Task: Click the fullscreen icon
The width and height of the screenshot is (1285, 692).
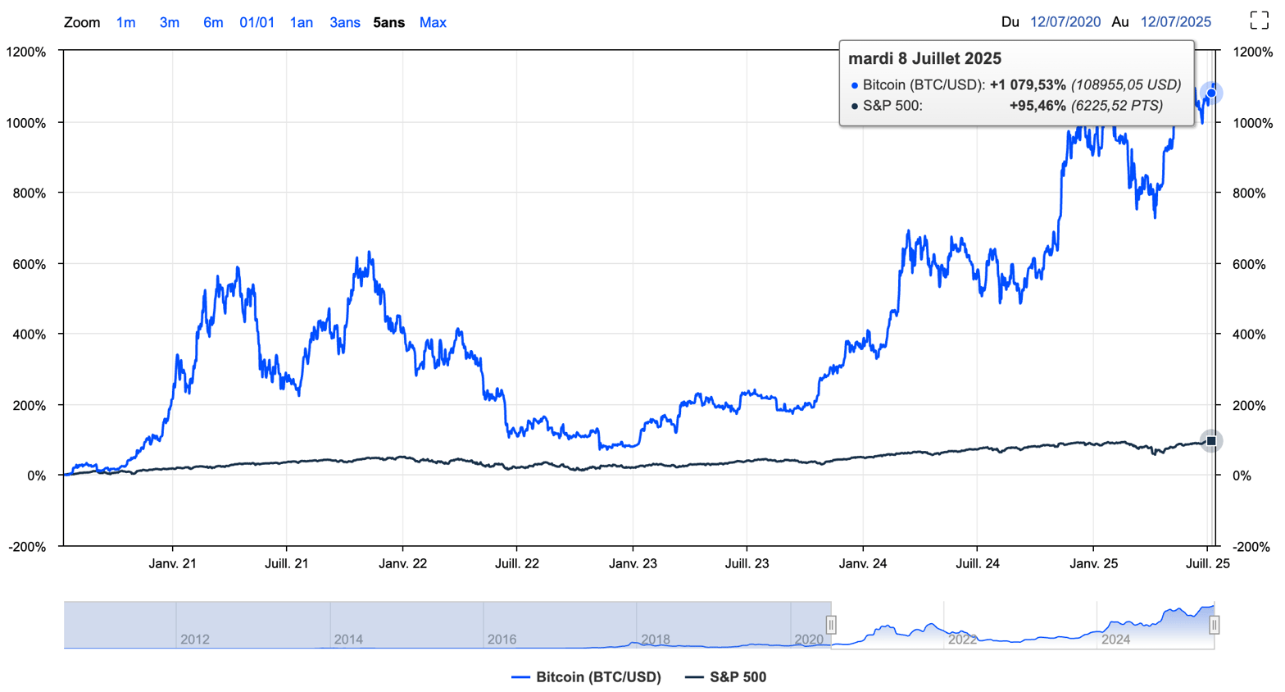Action: pos(1259,20)
